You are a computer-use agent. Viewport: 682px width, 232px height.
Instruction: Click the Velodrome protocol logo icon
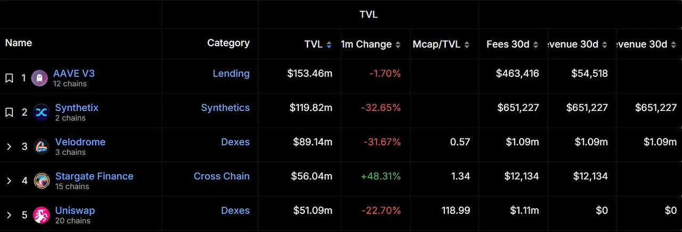[x=41, y=147]
